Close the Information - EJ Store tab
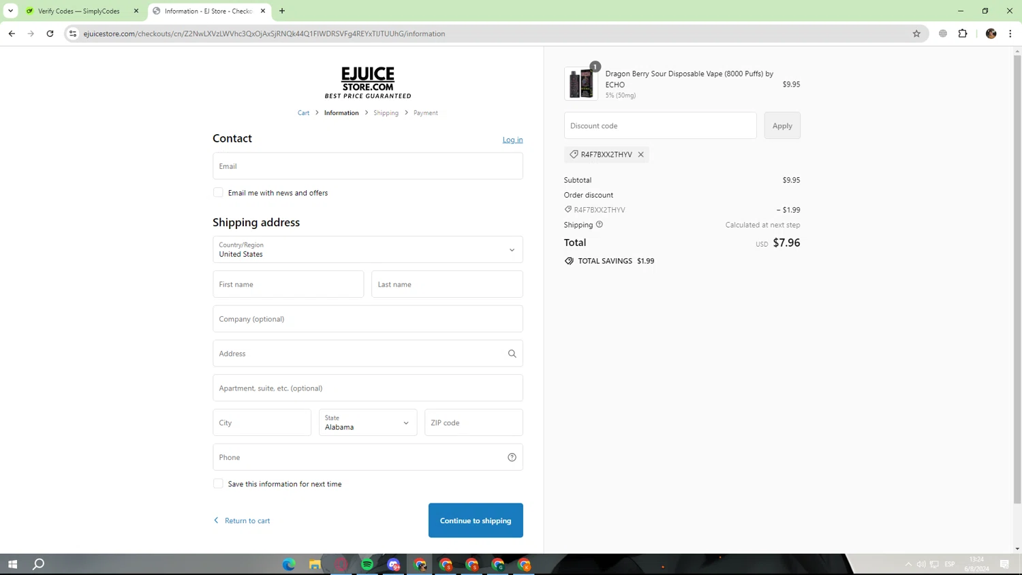1022x575 pixels. pyautogui.click(x=263, y=11)
